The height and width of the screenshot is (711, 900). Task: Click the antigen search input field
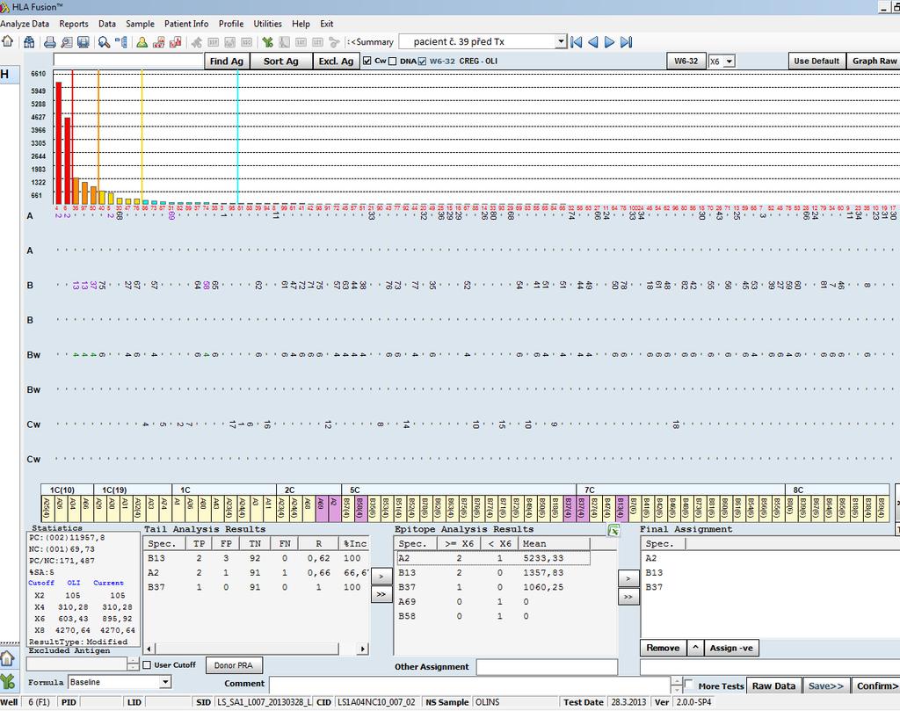tap(128, 61)
